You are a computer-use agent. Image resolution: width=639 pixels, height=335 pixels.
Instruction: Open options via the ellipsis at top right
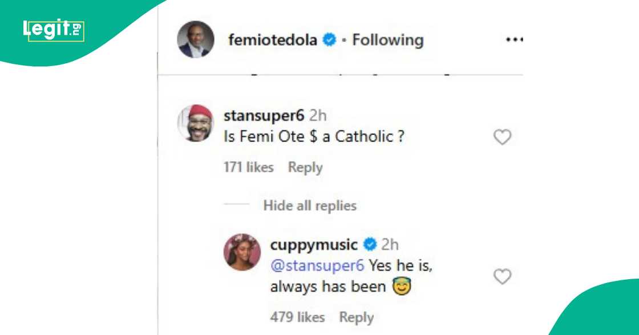pos(515,39)
